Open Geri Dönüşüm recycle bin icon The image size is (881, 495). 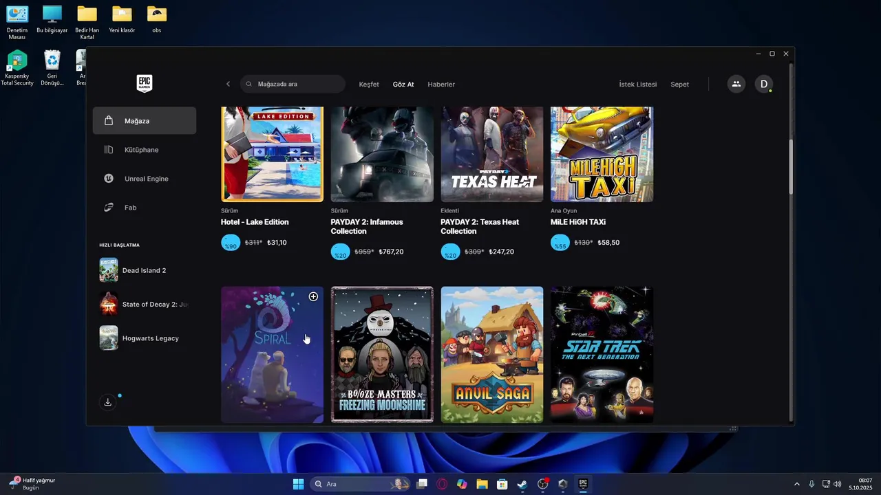pyautogui.click(x=52, y=67)
